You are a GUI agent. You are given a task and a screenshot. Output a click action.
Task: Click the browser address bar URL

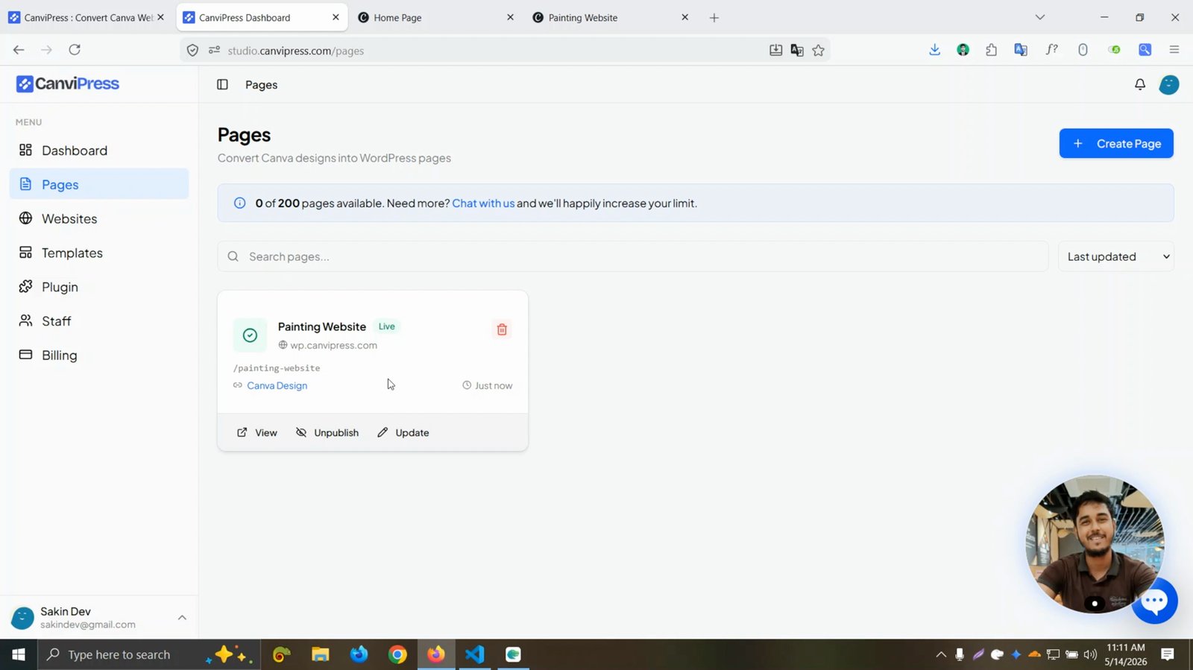coord(296,51)
